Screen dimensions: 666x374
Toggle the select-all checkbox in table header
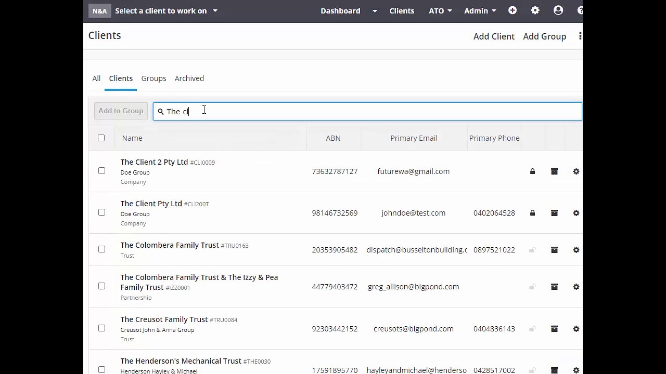101,138
